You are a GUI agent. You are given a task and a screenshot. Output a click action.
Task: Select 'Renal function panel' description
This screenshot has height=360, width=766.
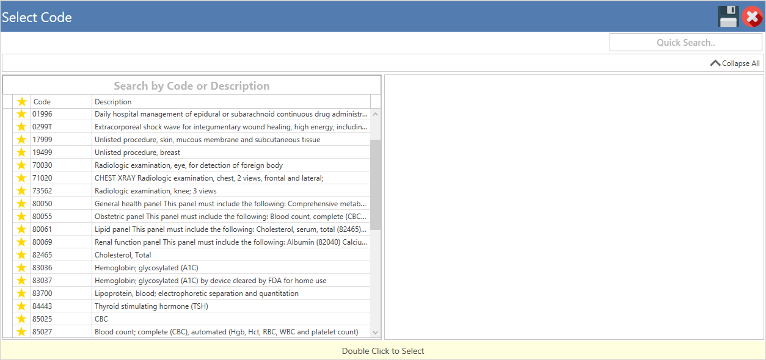231,242
